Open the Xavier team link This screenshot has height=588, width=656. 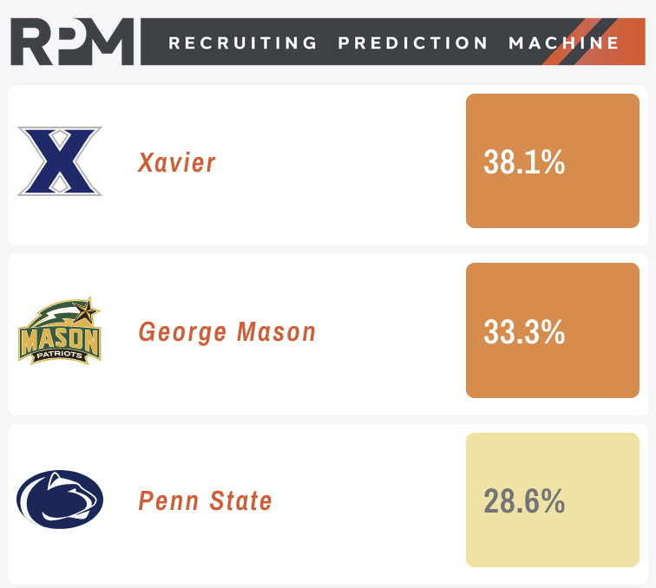tap(176, 162)
